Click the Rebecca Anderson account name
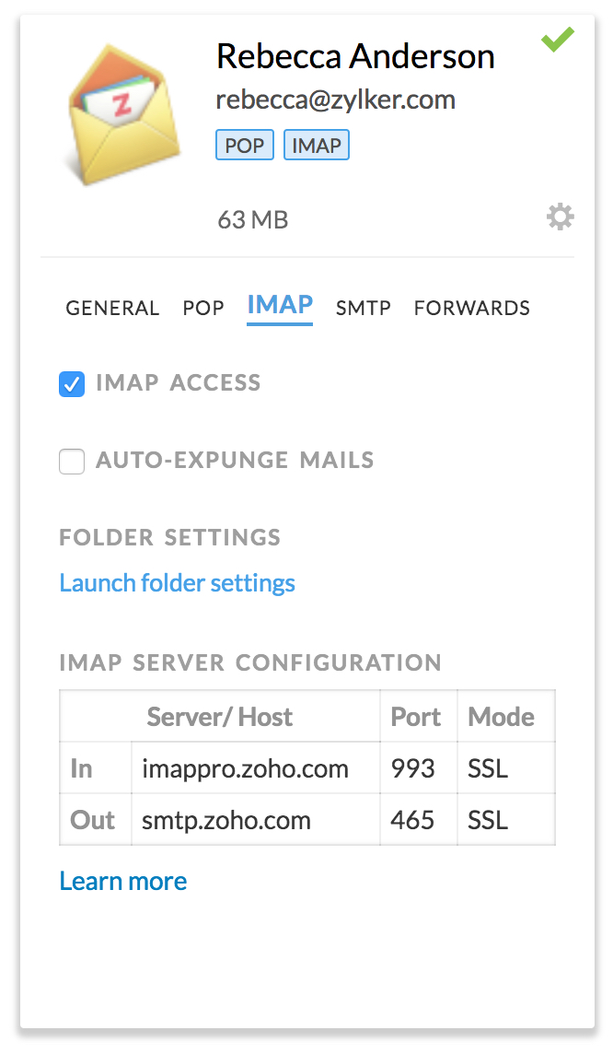Viewport: 613px width, 1054px height. pyautogui.click(x=355, y=57)
